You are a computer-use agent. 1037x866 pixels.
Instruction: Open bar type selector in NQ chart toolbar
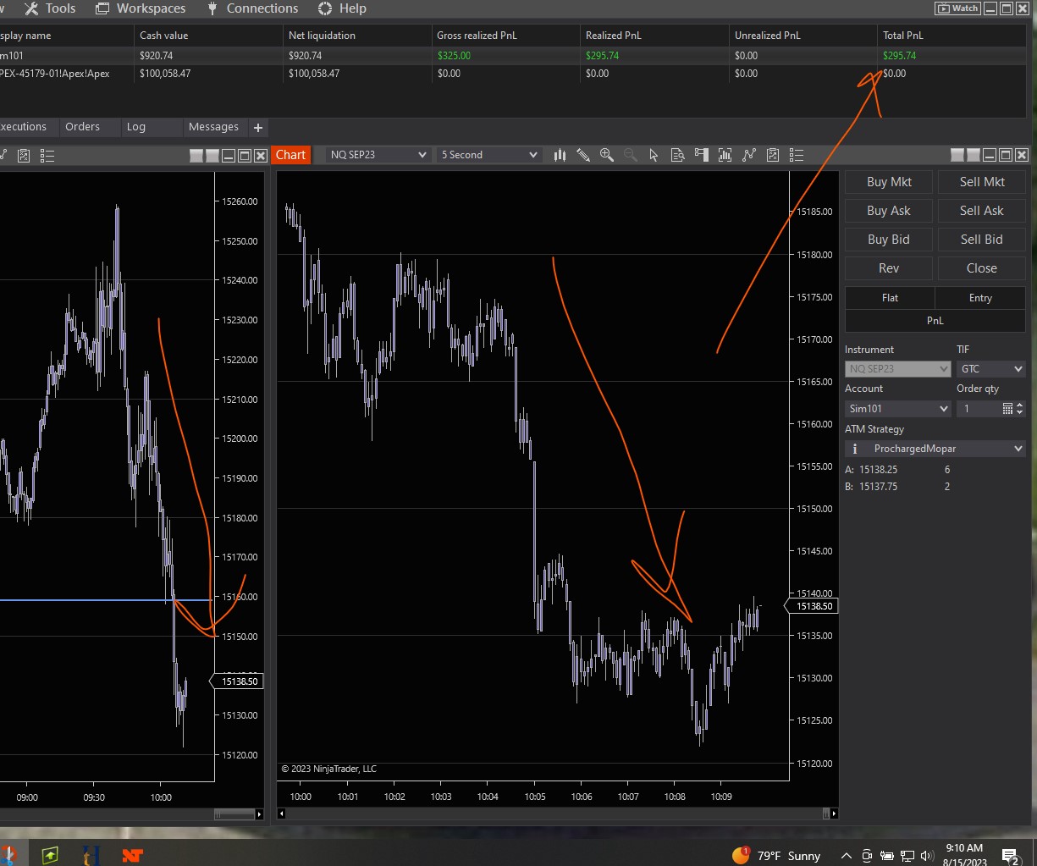click(560, 155)
